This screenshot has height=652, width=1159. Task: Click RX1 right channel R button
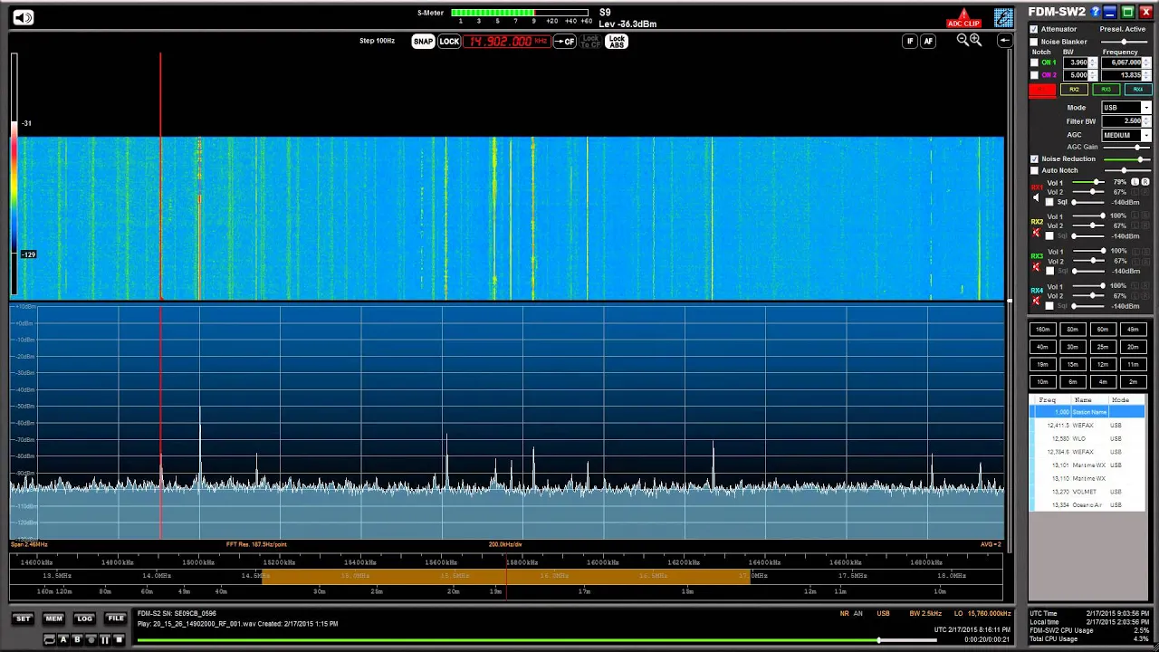(1145, 182)
